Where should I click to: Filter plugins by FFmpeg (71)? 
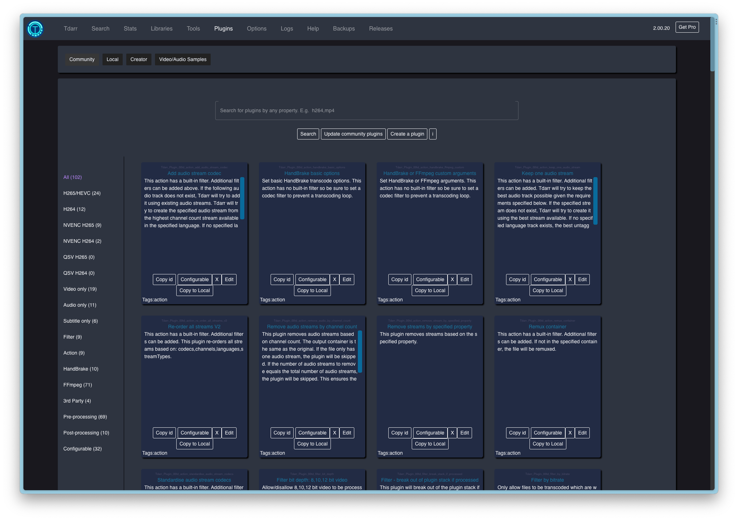(78, 385)
